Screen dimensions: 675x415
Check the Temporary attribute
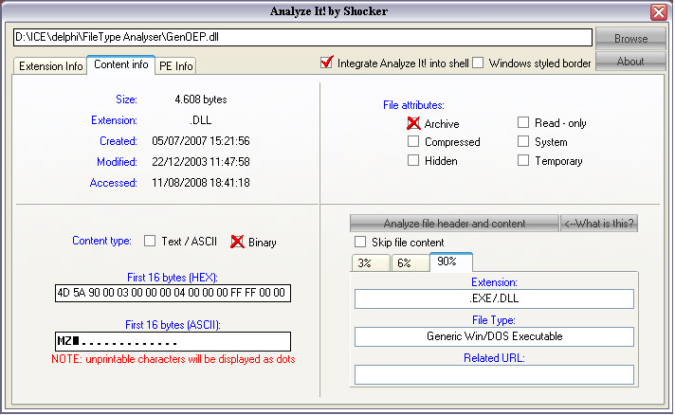[523, 160]
